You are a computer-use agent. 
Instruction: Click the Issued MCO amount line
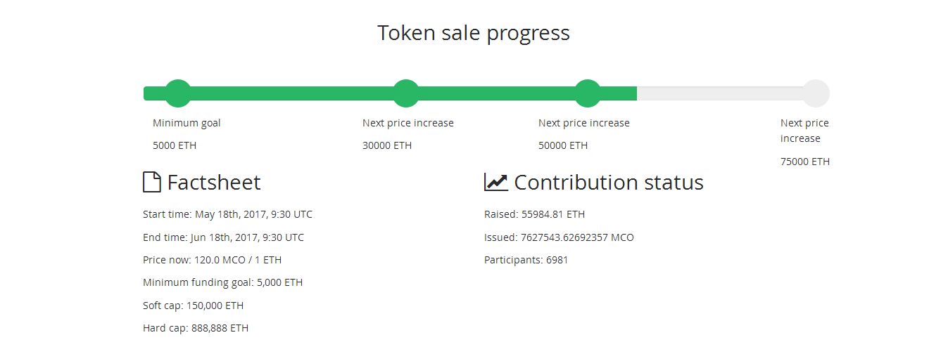pos(559,237)
